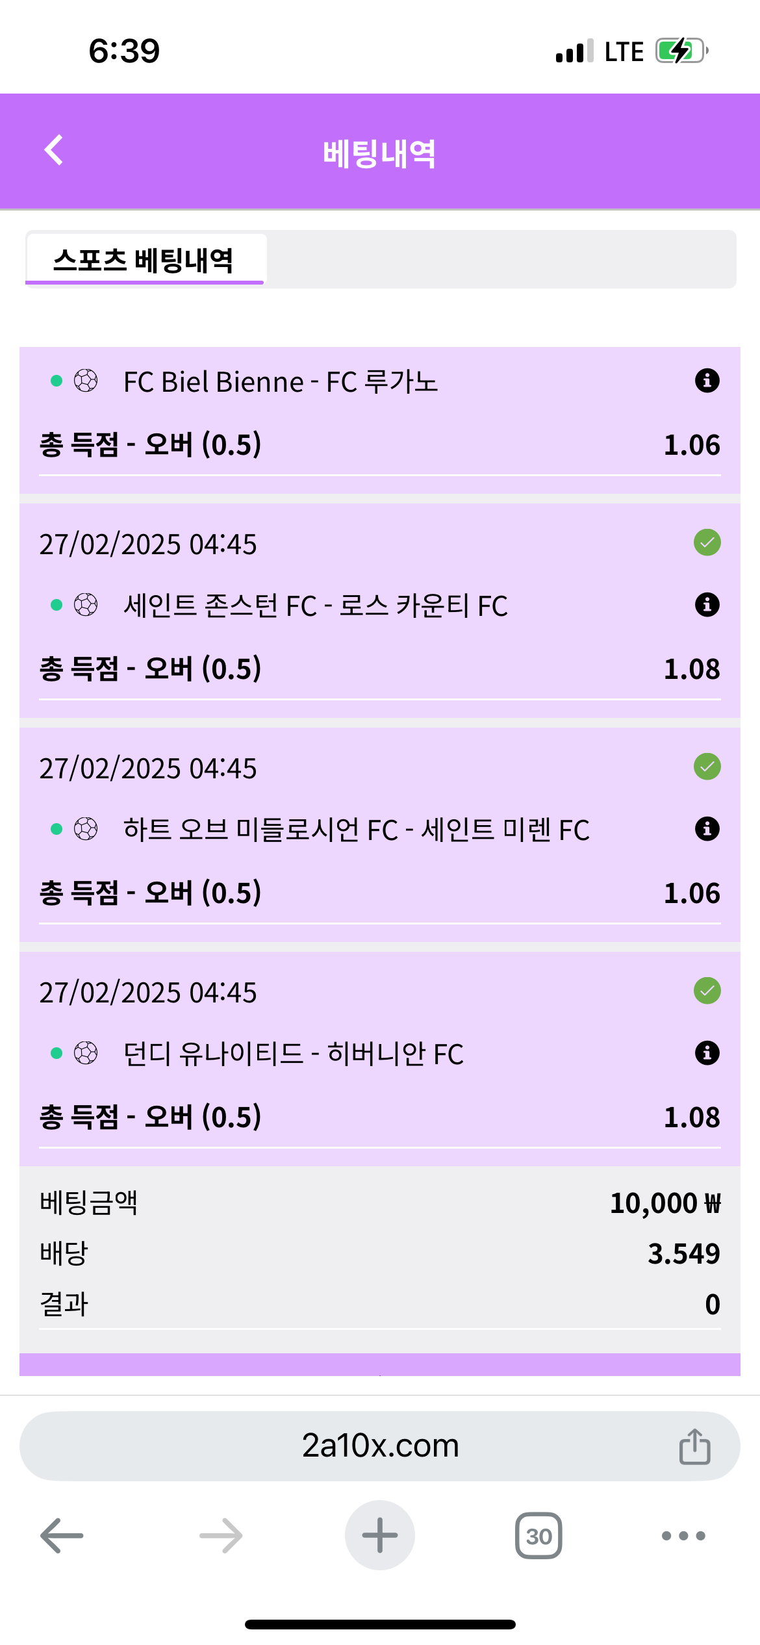Screen dimensions: 760x1645
Task: Tap green check above 하트 오브 미들로시언 match
Action: pos(707,767)
